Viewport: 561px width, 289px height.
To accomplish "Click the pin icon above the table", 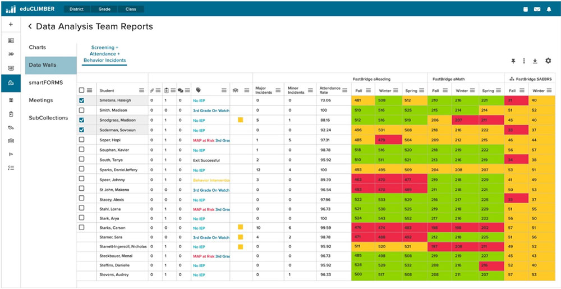I will pyautogui.click(x=513, y=61).
